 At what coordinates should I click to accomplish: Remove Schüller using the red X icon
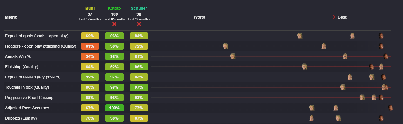[x=139, y=24]
